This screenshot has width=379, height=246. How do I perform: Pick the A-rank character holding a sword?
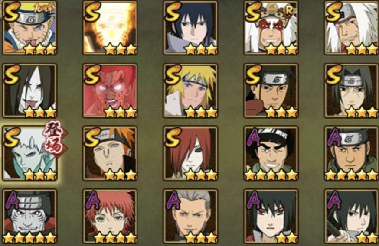tap(352, 216)
